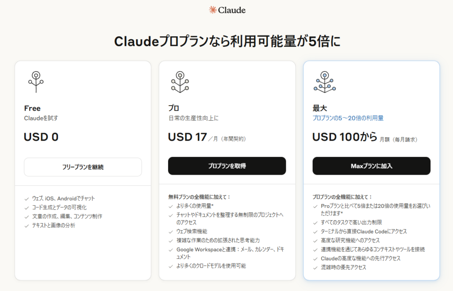
Task: Click the USD 100から price text
Action: [345, 137]
